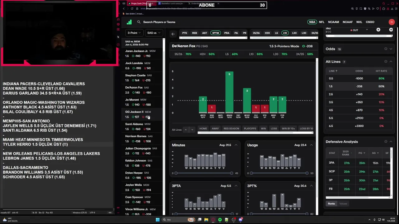This screenshot has width=399, height=224.
Task: Select the PTS stat tab
Action: tap(185, 33)
